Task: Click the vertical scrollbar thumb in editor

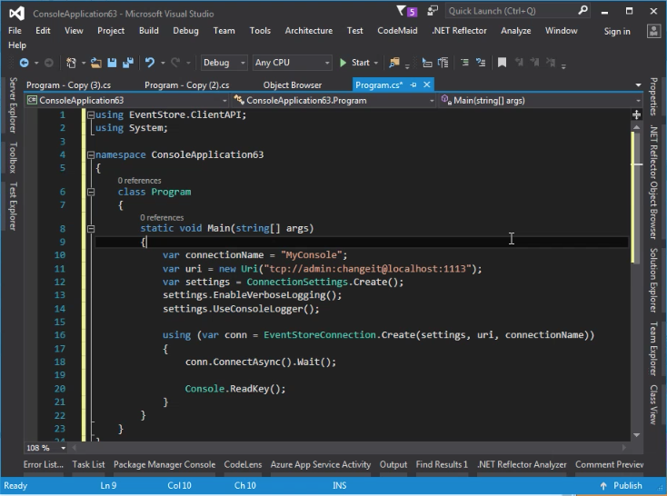Action: pos(636,197)
